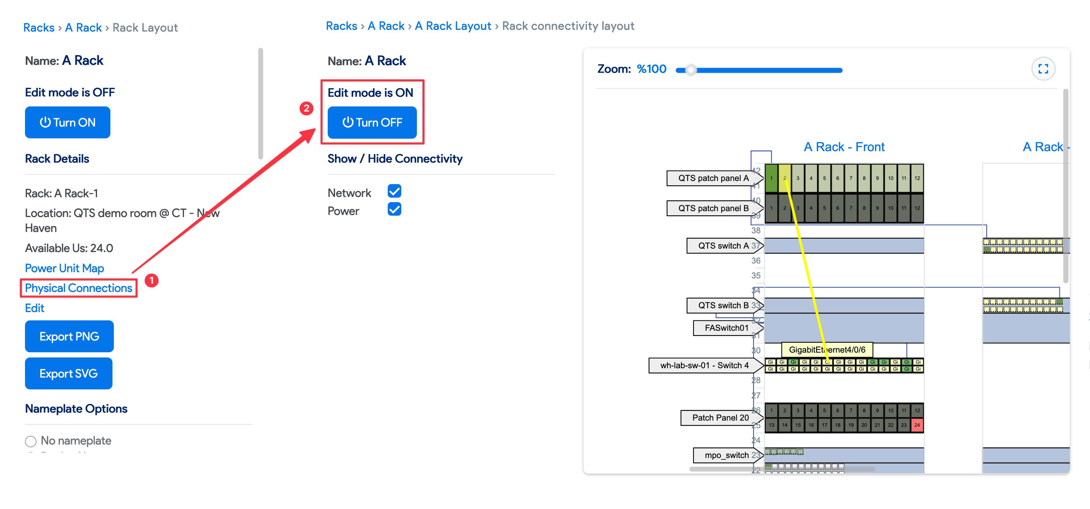Click port 1 on QTS patch panel A

click(771, 178)
